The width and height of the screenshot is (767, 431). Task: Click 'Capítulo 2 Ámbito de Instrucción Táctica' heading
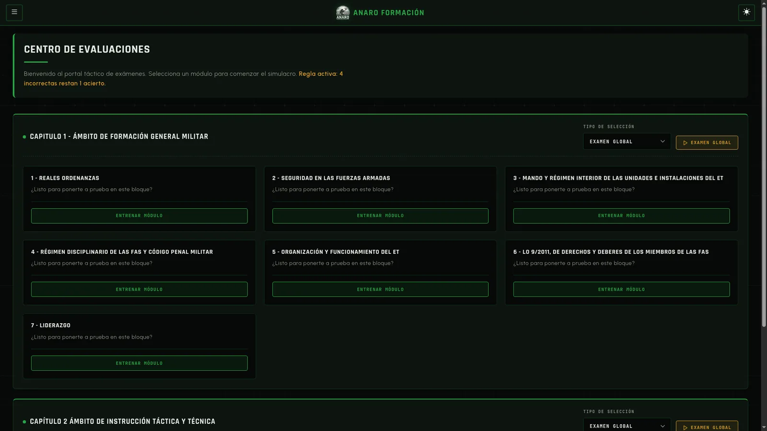click(x=122, y=421)
